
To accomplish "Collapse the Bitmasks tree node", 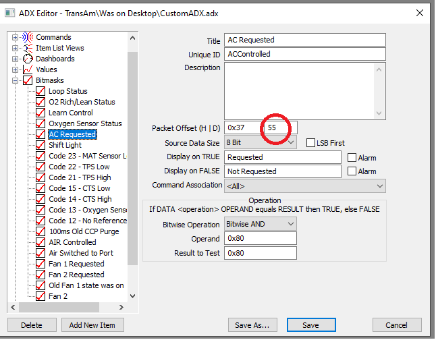I will pyautogui.click(x=16, y=80).
